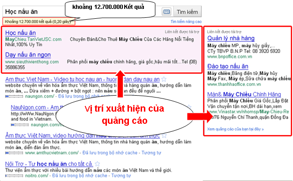Viewport: 293px width, 181px height.
Task: Click Tương tự link under noitro.com result
Action: point(121,176)
